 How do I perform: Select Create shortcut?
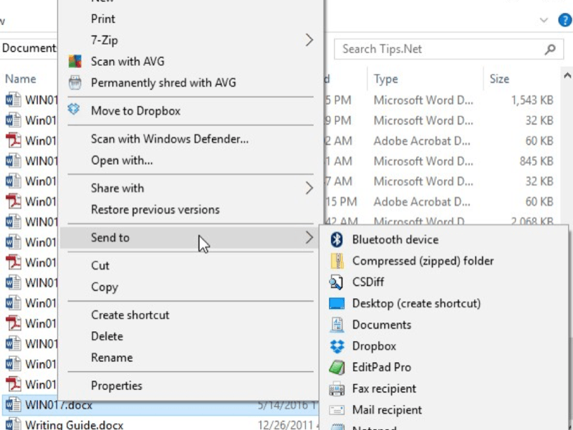coord(130,315)
